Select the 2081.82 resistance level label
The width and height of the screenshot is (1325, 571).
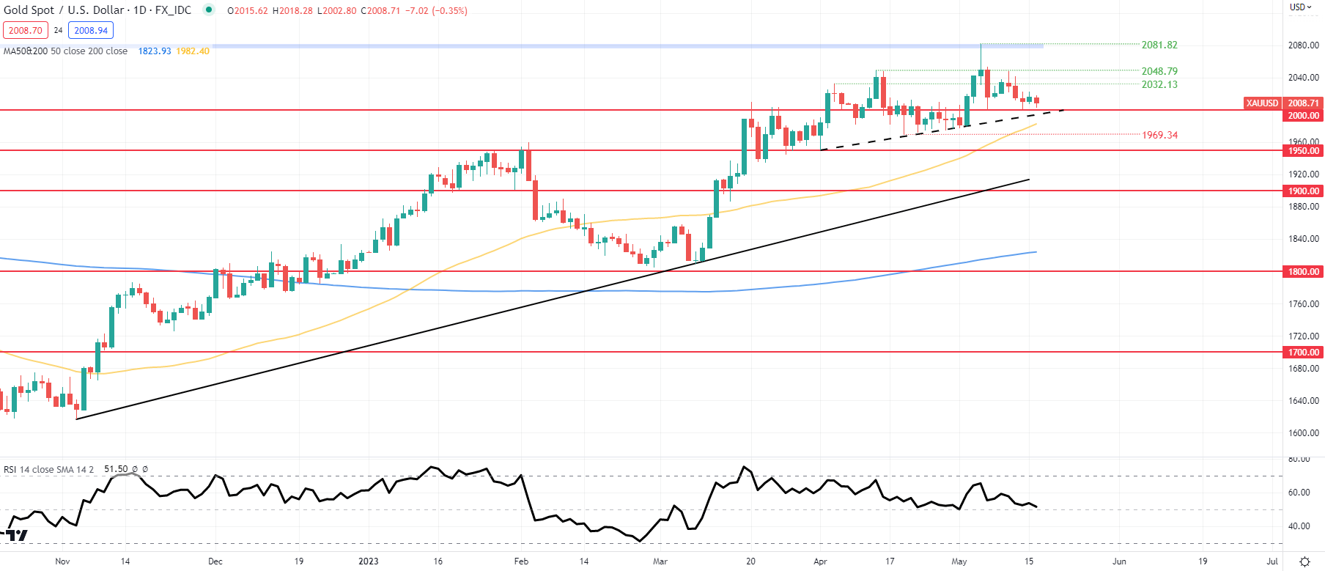[x=1159, y=45]
